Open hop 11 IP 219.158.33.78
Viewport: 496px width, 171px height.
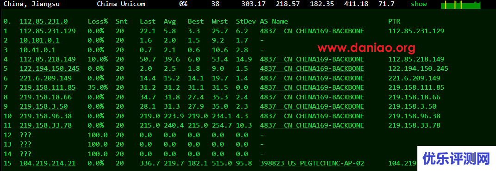pos(45,126)
